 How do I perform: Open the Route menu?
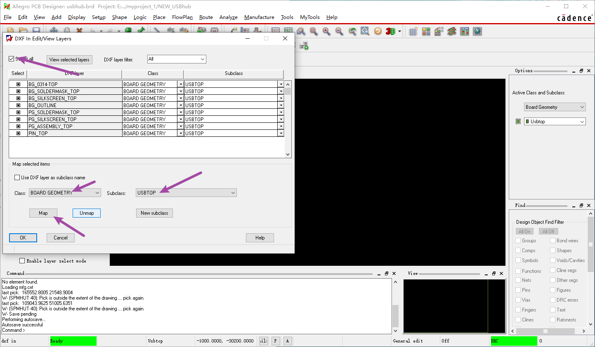pyautogui.click(x=206, y=17)
